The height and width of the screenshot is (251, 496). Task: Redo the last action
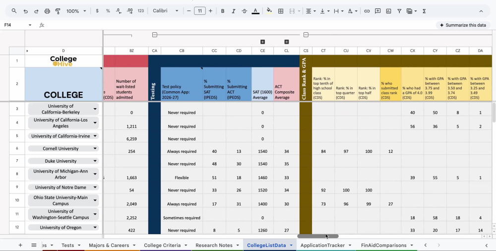pyautogui.click(x=36, y=11)
